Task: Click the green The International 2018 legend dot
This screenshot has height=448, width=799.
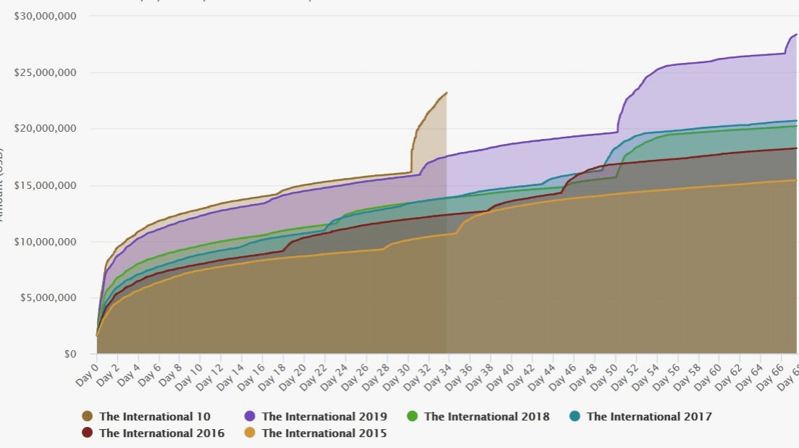Action: (412, 417)
